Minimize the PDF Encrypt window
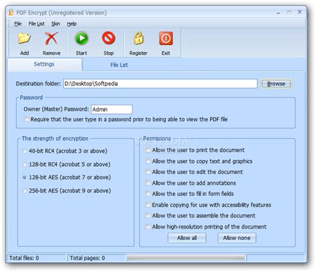Viewport: 316px width, 272px height. 278,13
